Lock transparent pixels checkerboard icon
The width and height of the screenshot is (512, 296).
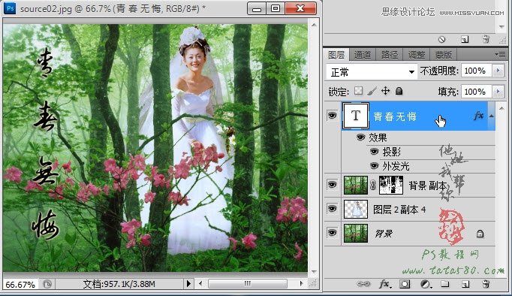[x=359, y=91]
